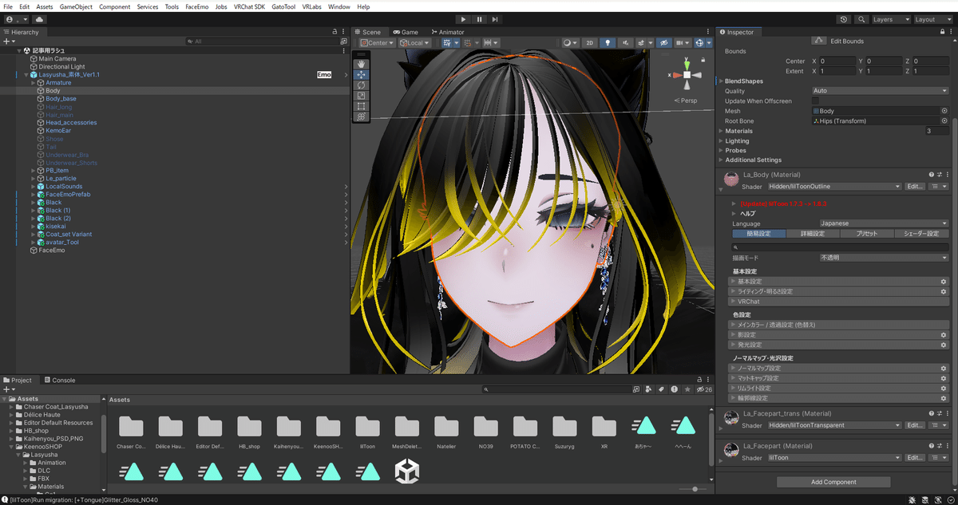Open the global search magnifier icon
Screen dimensions: 958x505
click(x=862, y=19)
